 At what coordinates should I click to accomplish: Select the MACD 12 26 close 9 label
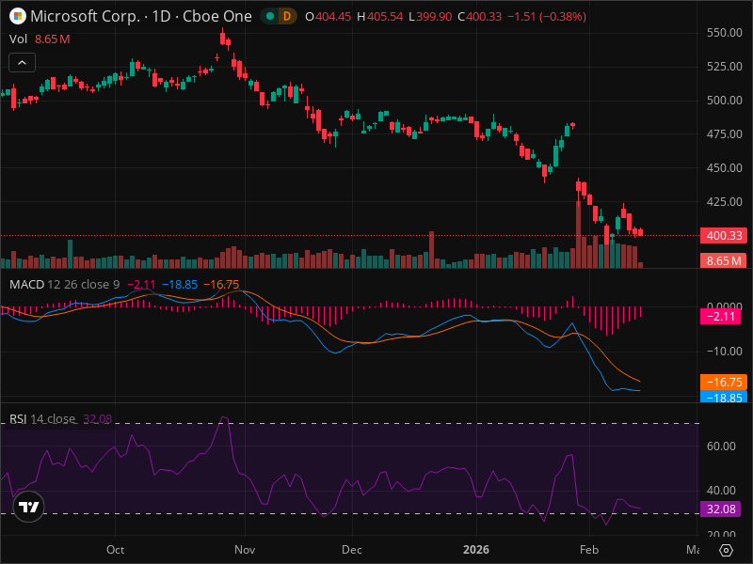click(x=65, y=285)
